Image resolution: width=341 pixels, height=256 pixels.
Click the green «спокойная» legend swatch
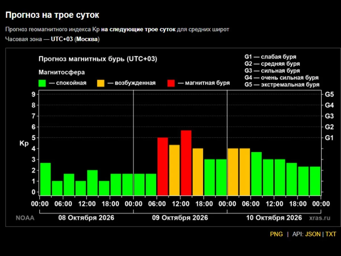point(42,83)
